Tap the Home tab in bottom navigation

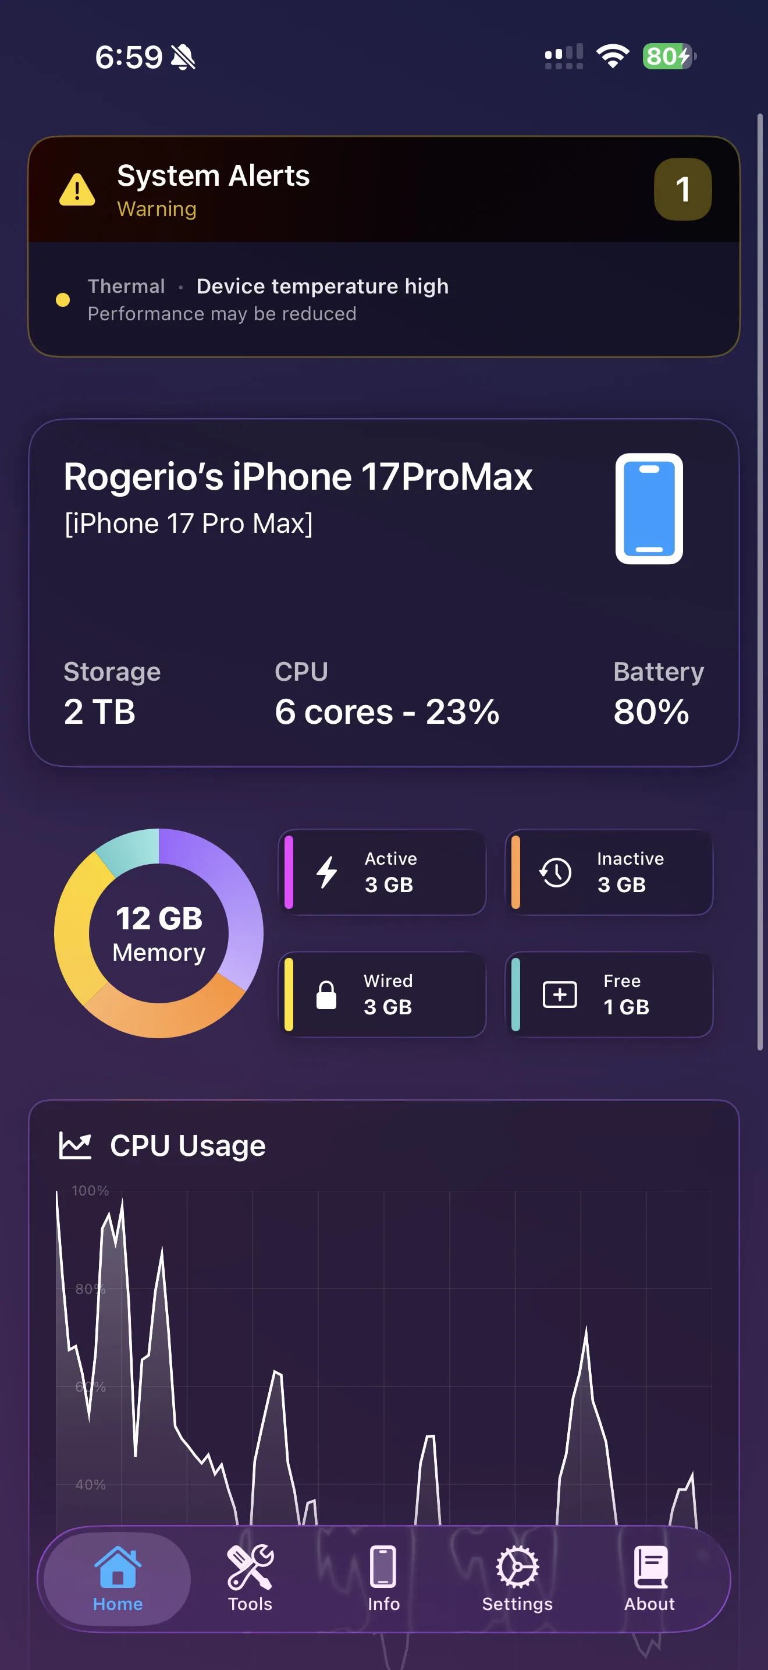pyautogui.click(x=116, y=1582)
